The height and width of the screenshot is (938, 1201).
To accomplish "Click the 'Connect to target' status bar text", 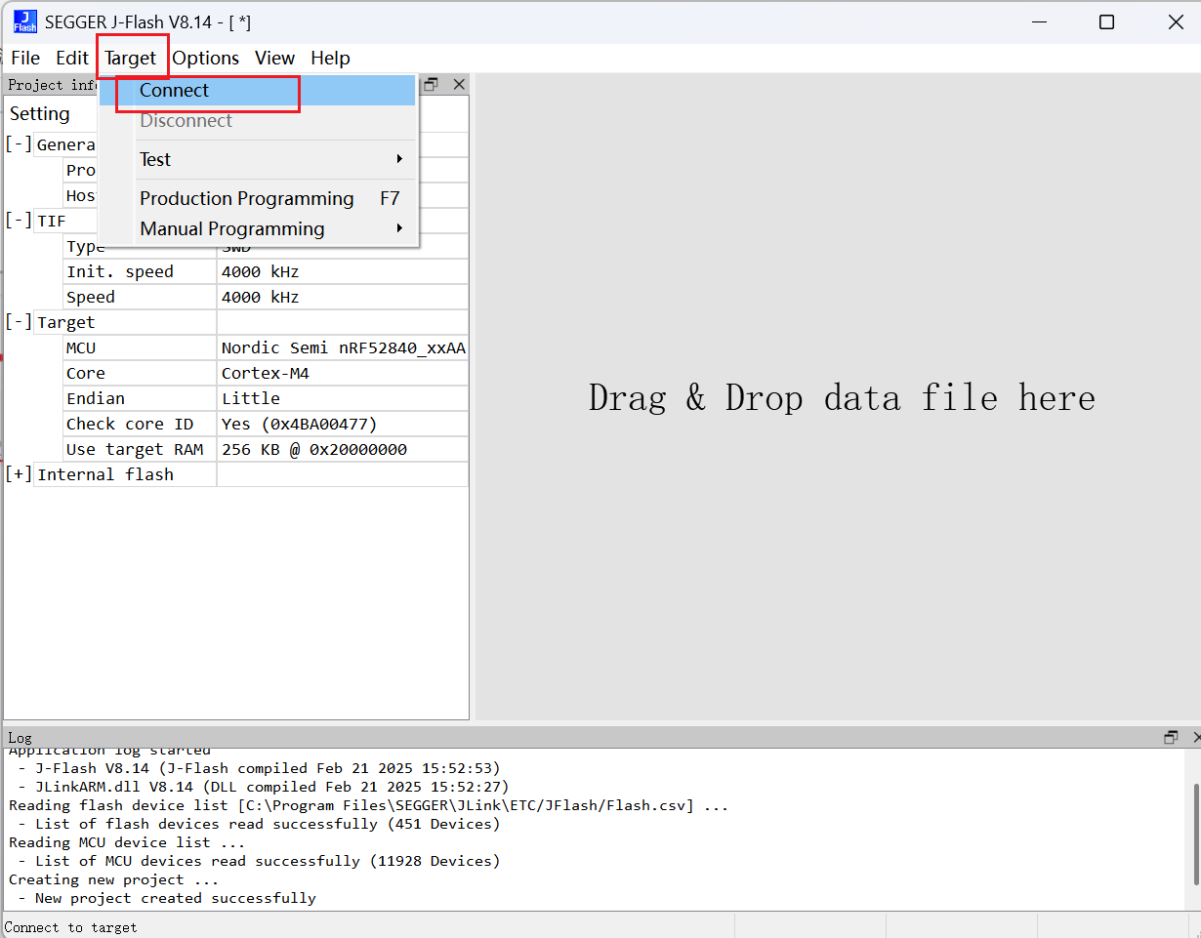I will pos(71,927).
